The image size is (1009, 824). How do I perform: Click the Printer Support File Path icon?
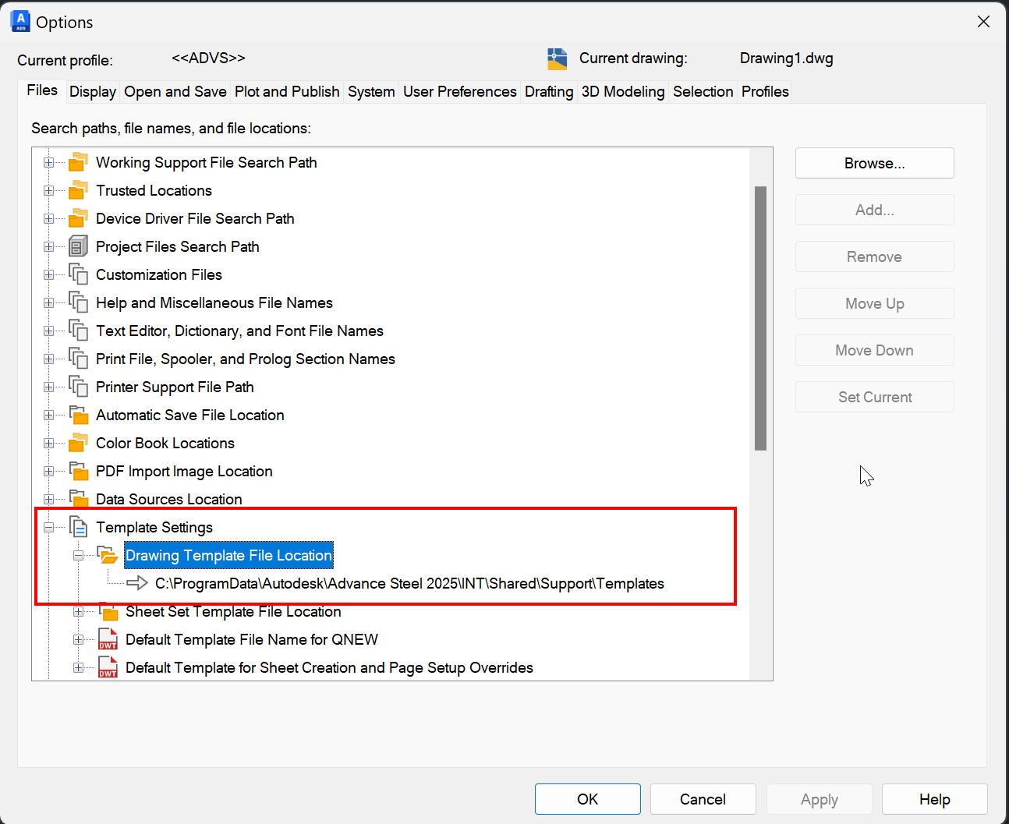(78, 387)
